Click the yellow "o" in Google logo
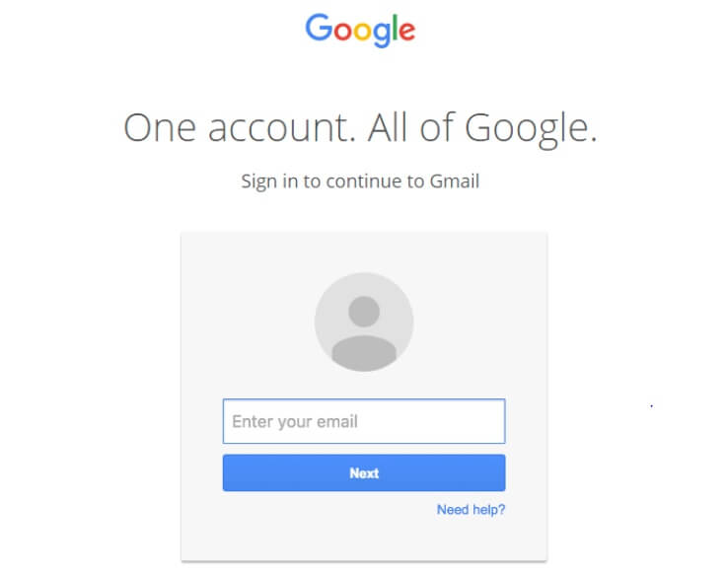Image resolution: width=727 pixels, height=575 pixels. [361, 31]
